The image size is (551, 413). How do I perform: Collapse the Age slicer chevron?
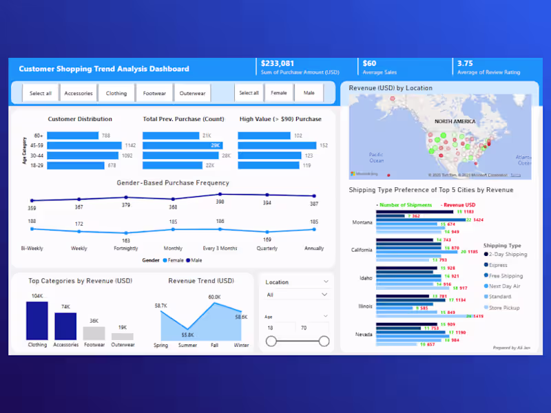325,316
